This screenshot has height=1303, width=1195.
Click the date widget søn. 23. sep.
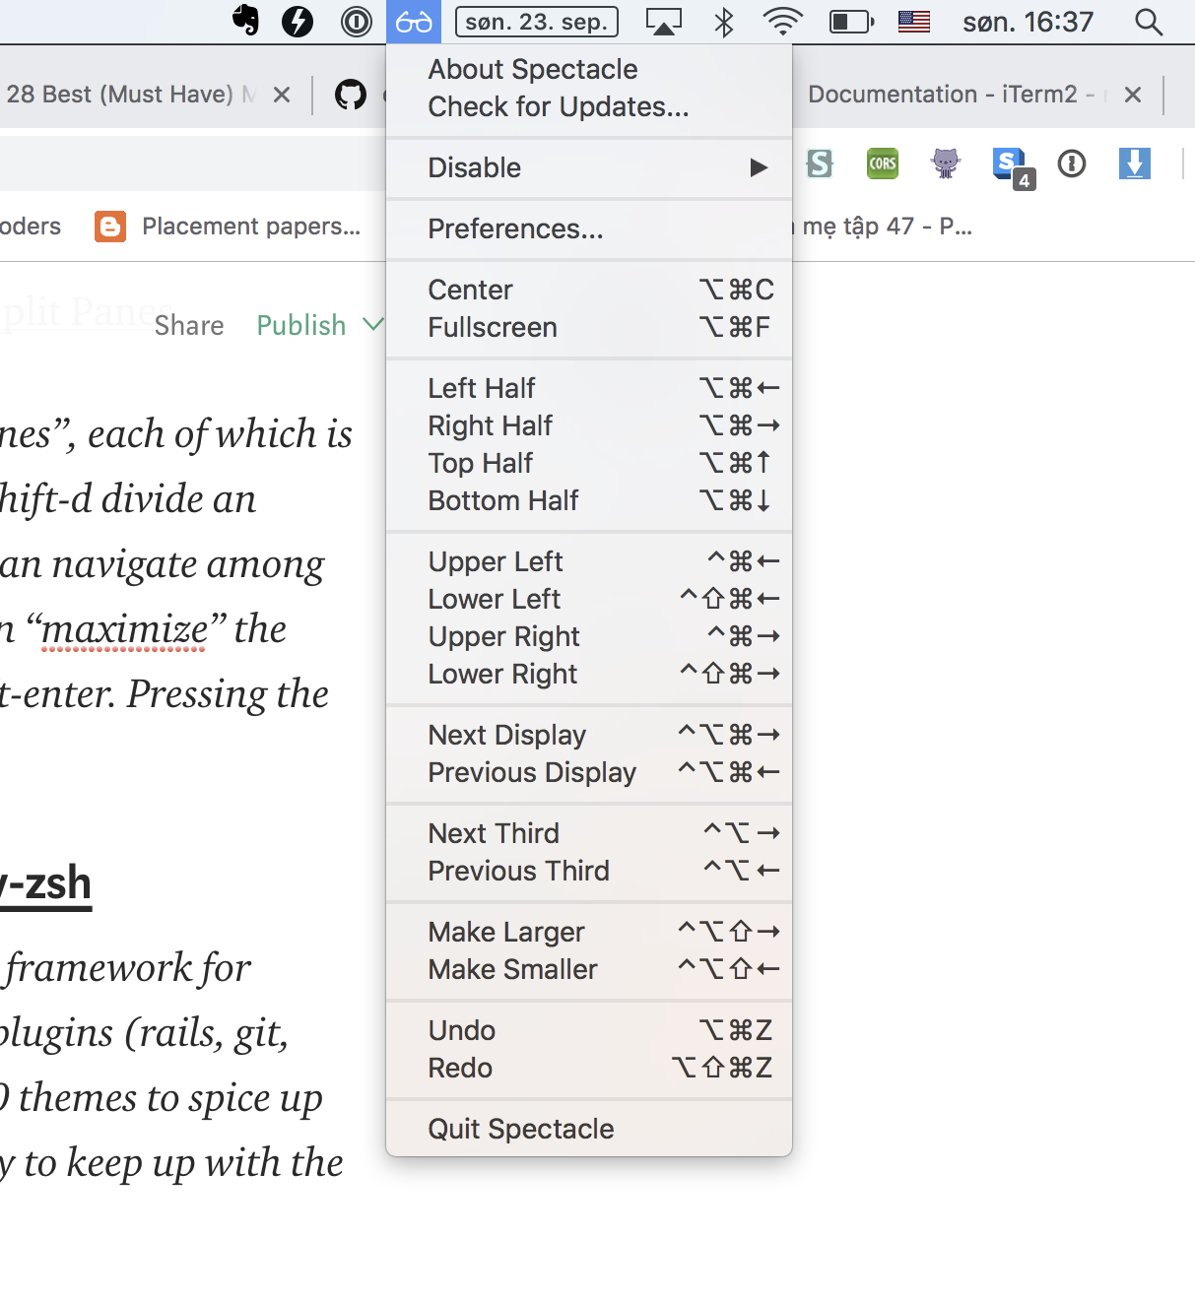click(537, 21)
